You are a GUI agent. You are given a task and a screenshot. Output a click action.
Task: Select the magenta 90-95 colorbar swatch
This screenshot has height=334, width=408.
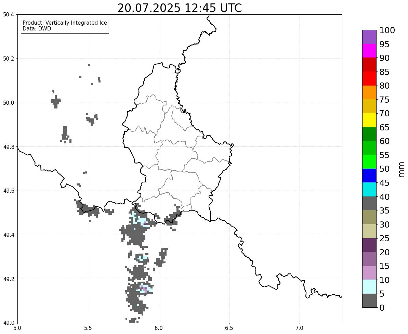pyautogui.click(x=369, y=51)
